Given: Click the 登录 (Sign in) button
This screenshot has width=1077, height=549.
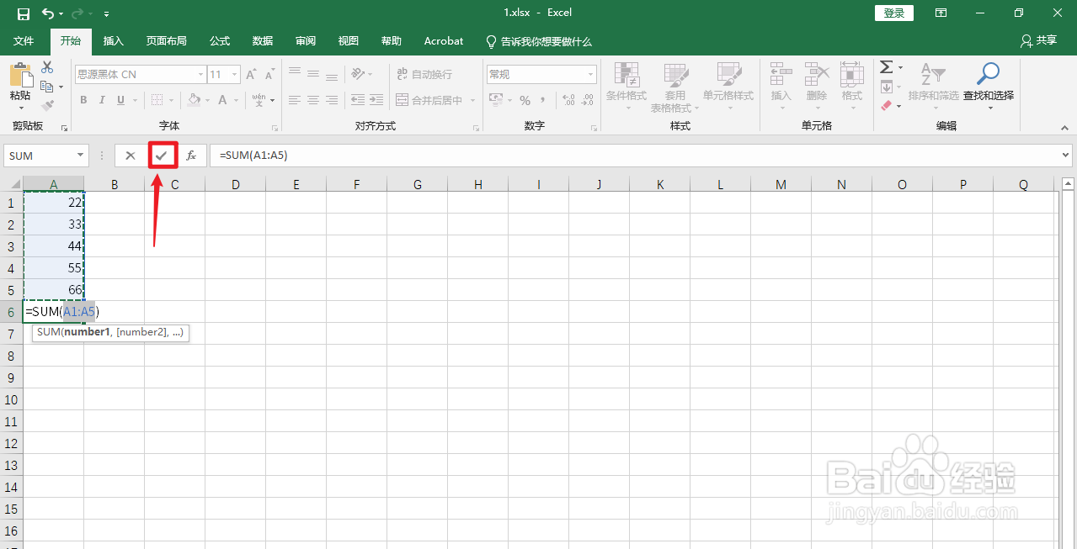Looking at the screenshot, I should tap(894, 13).
